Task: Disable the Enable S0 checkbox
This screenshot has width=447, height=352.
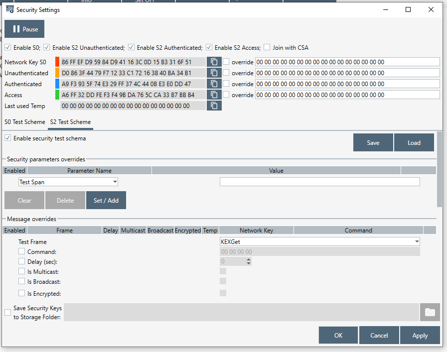Action: 8,48
